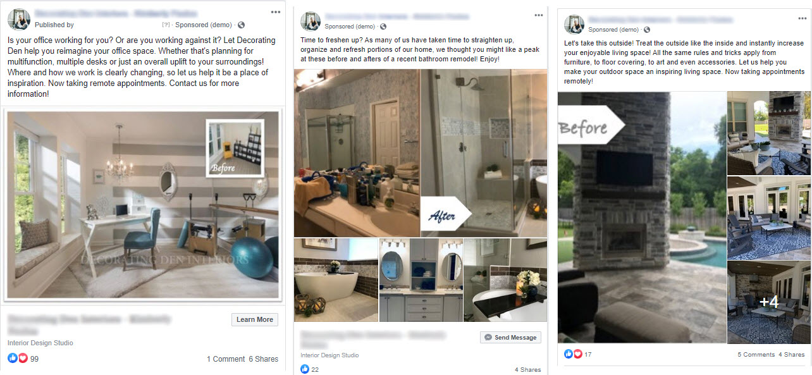Open the After shower photo
Image resolution: width=812 pixels, height=375 pixels.
484,153
